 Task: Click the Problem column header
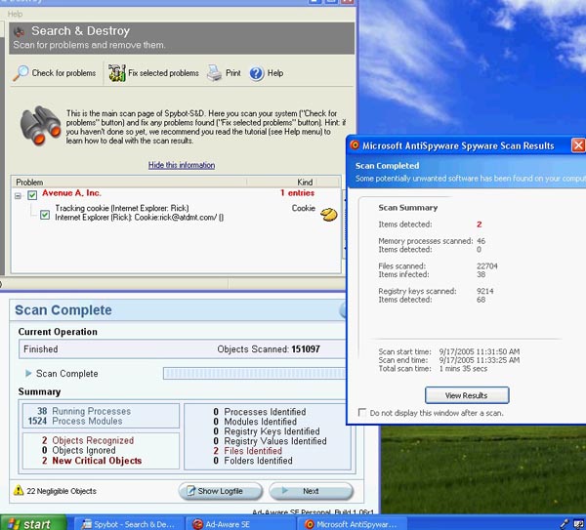(129, 182)
